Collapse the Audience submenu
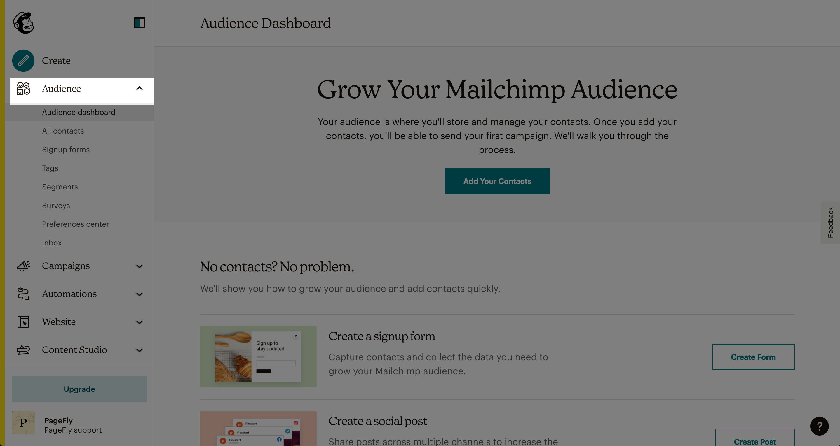 click(140, 88)
